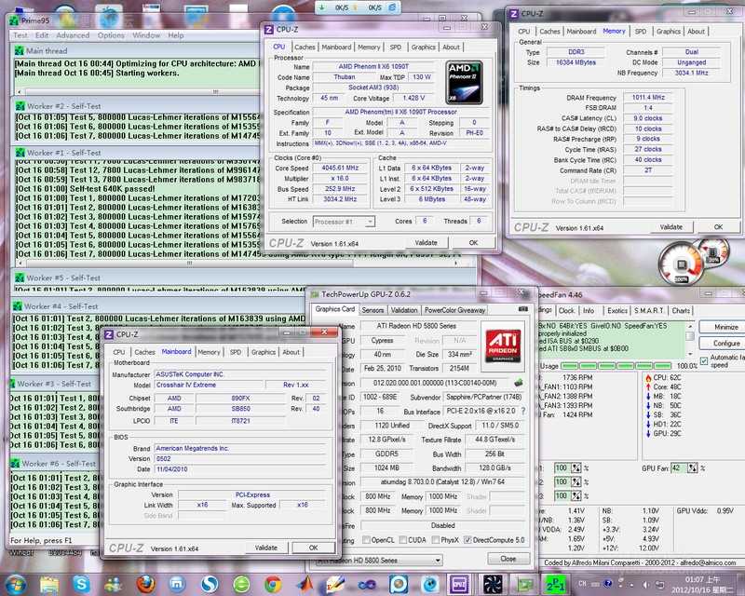Open PowerColor Giveaway tab in GPU-Z
Screen dimensions: 745x596
click(454, 310)
